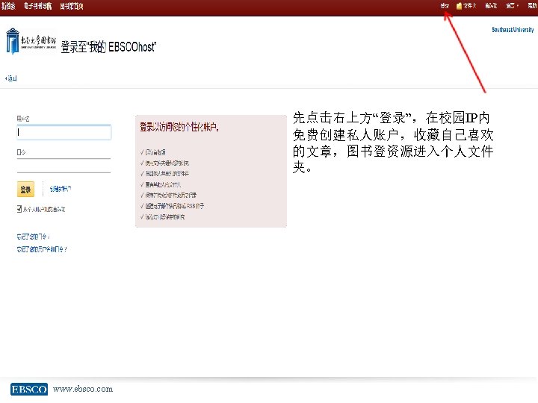Click the EBSCOhost login page heading
Screen dimensions: 538x403
tap(108, 47)
